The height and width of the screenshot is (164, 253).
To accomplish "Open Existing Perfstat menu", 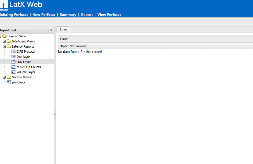I will point(14,15).
